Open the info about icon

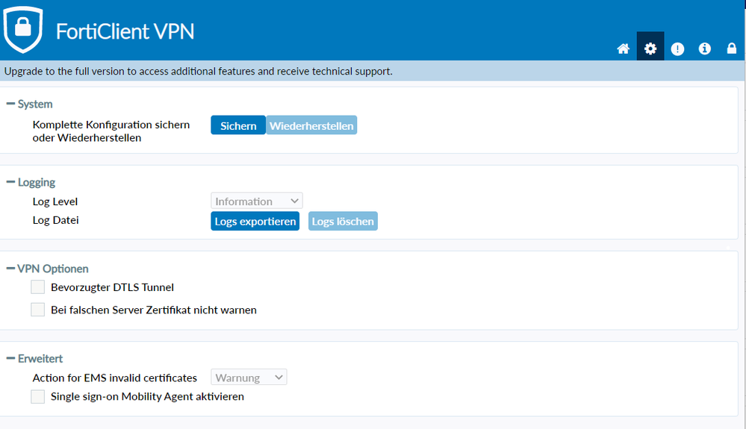tap(704, 49)
